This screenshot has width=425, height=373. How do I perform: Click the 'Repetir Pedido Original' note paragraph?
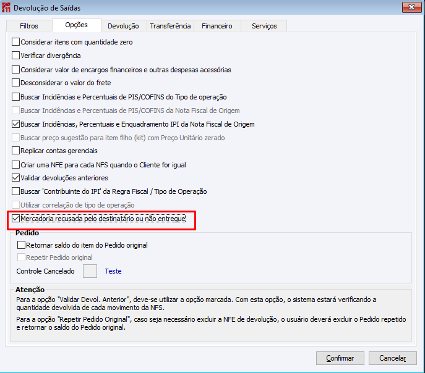pyautogui.click(x=211, y=323)
